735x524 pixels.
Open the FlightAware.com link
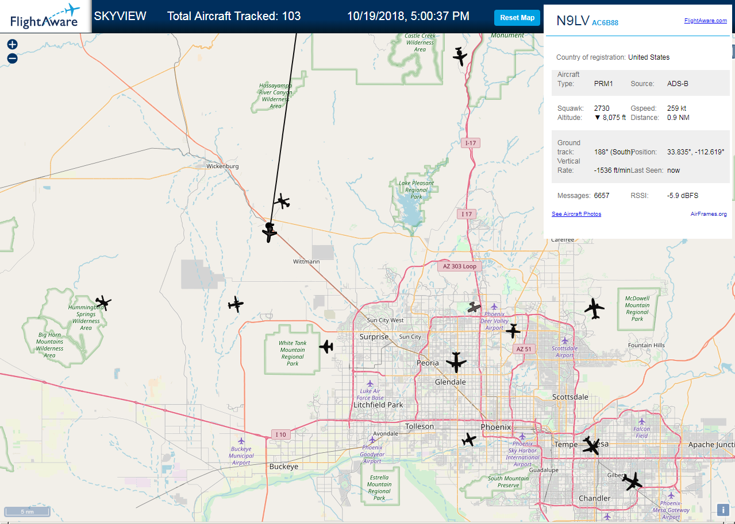coord(705,21)
